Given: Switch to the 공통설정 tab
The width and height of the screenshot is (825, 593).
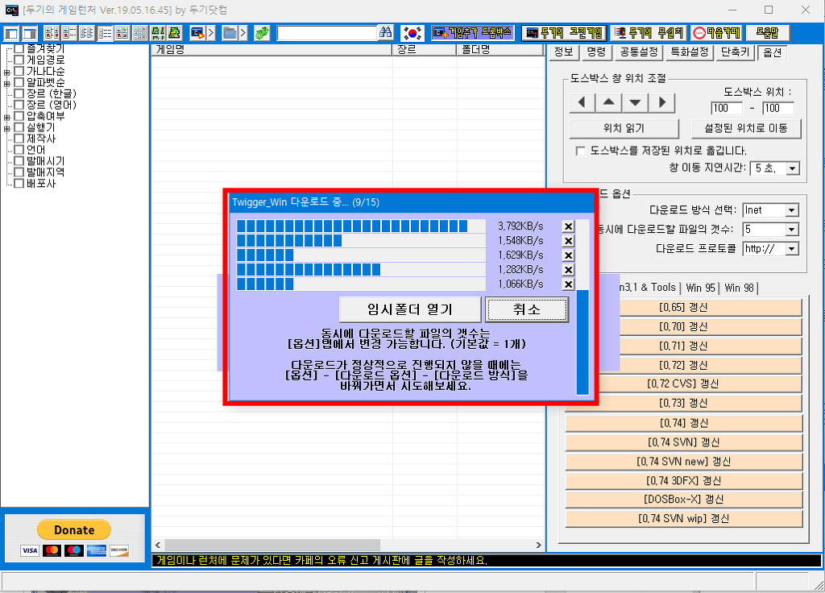Looking at the screenshot, I should [x=638, y=52].
